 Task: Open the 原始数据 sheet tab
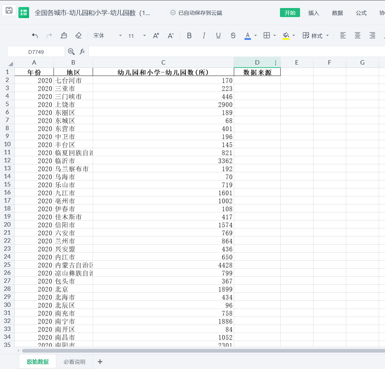click(x=37, y=362)
